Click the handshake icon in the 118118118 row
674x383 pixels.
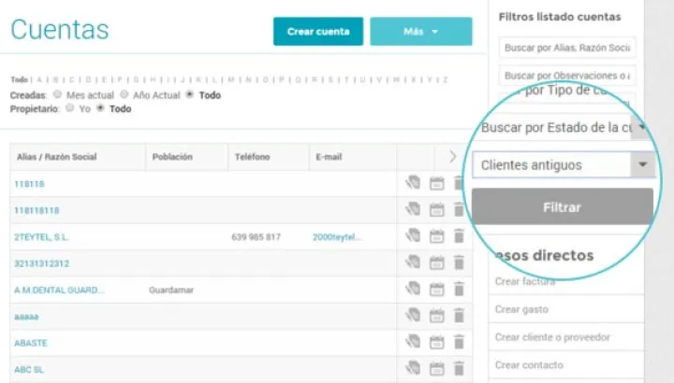coord(413,209)
